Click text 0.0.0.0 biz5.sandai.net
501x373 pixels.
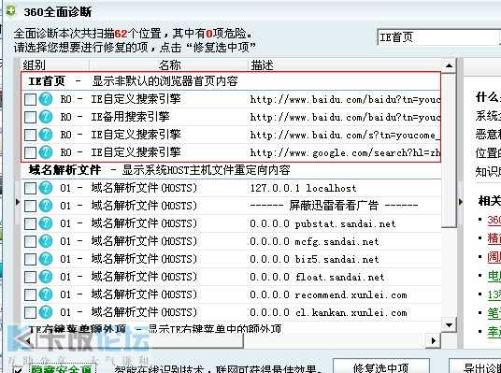coord(315,259)
